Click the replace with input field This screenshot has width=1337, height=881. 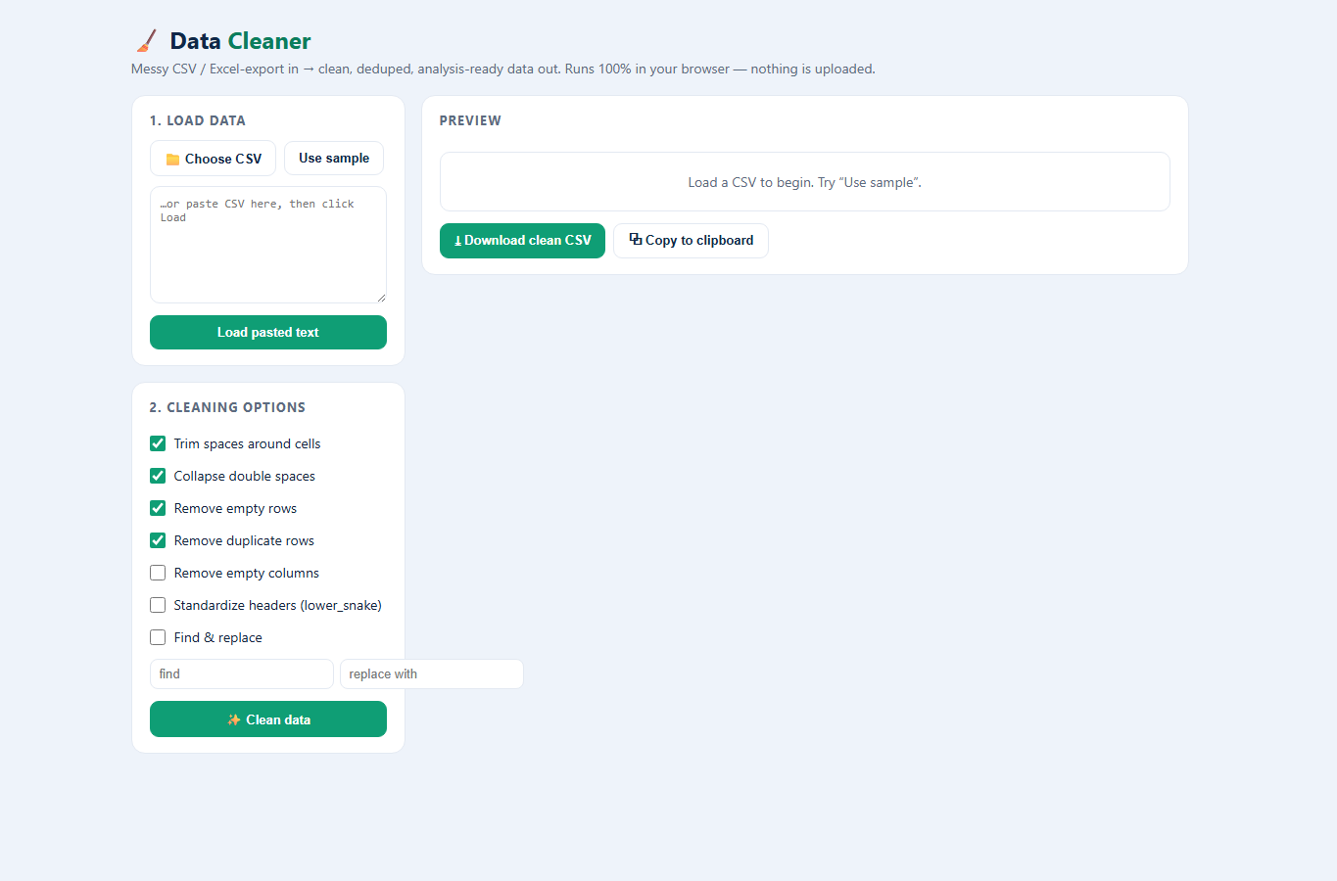tap(432, 673)
